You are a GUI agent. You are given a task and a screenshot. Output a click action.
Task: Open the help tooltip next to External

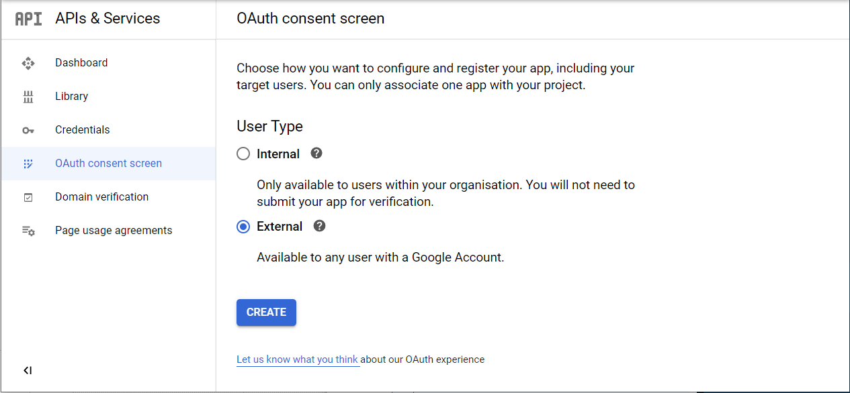point(320,225)
